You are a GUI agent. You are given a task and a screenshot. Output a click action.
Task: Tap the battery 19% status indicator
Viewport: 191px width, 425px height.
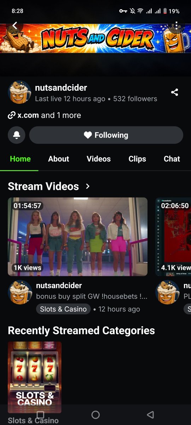point(171,11)
